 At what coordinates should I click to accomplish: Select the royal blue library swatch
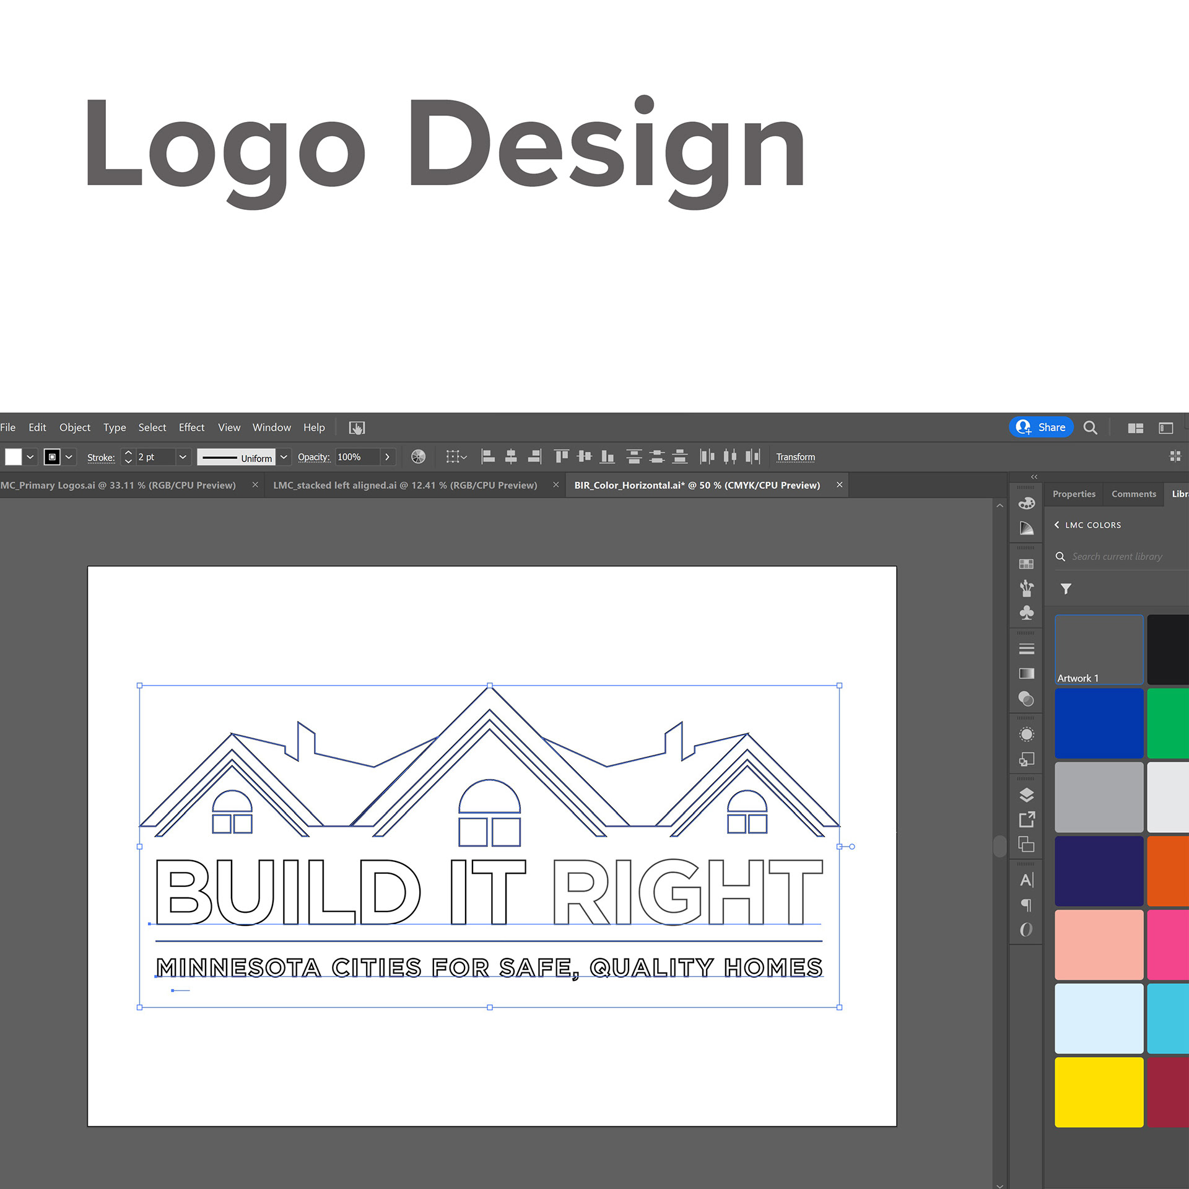pyautogui.click(x=1099, y=723)
